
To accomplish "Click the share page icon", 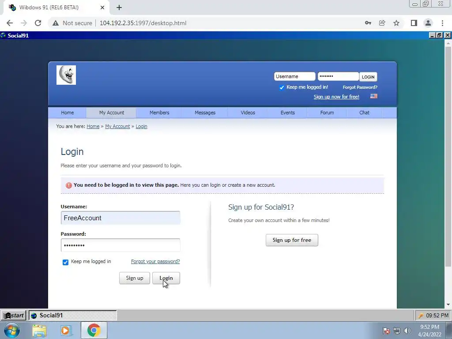I will (382, 23).
